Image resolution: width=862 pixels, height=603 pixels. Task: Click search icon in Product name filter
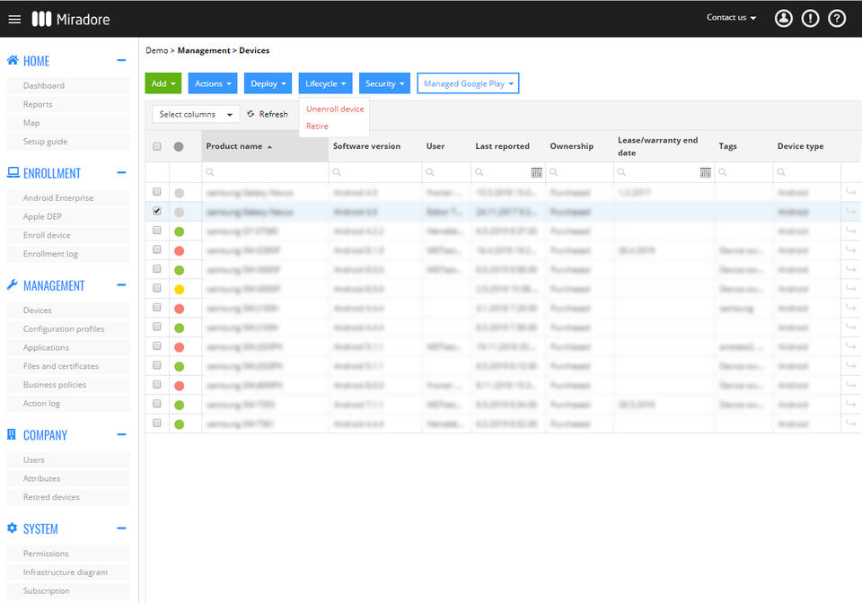[209, 172]
